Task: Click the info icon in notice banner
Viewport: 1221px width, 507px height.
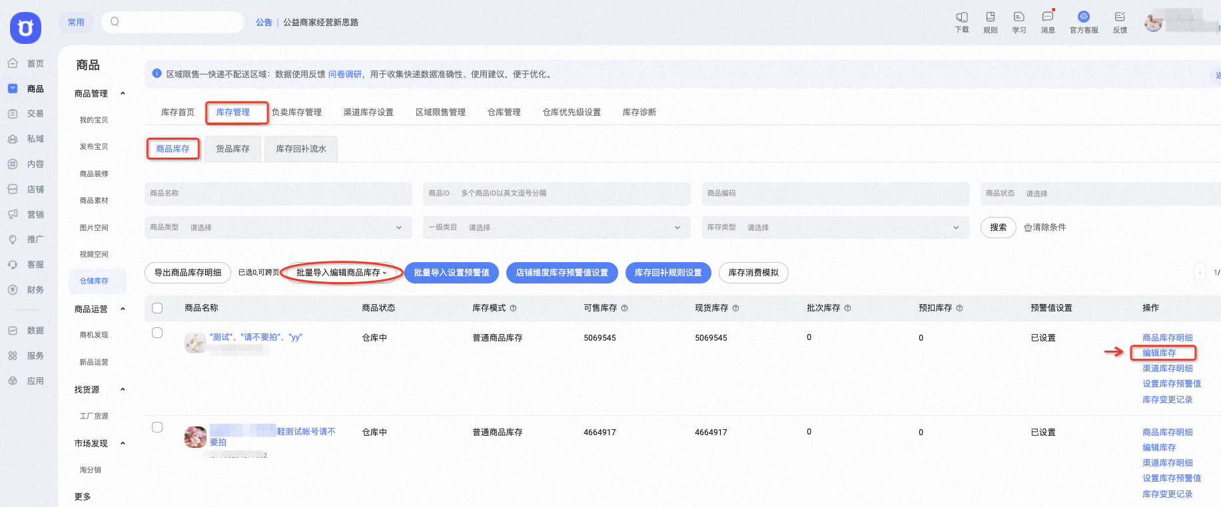Action: click(x=157, y=74)
